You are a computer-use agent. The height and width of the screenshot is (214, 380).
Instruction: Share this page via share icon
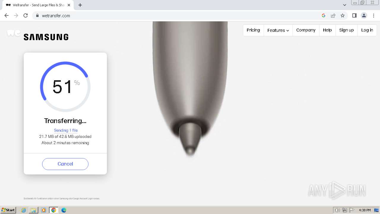point(333,15)
